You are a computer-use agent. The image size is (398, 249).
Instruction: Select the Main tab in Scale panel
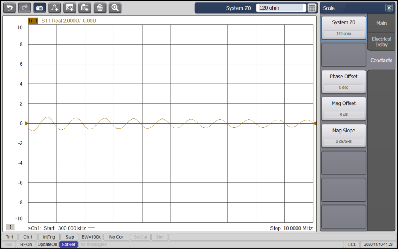pyautogui.click(x=381, y=23)
